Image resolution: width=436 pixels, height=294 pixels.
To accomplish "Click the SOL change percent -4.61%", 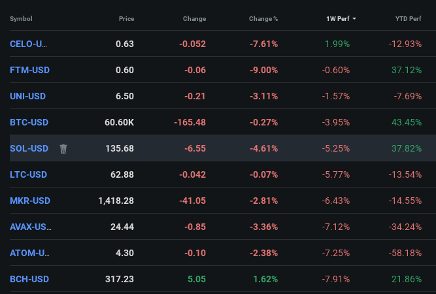I will [x=264, y=148].
